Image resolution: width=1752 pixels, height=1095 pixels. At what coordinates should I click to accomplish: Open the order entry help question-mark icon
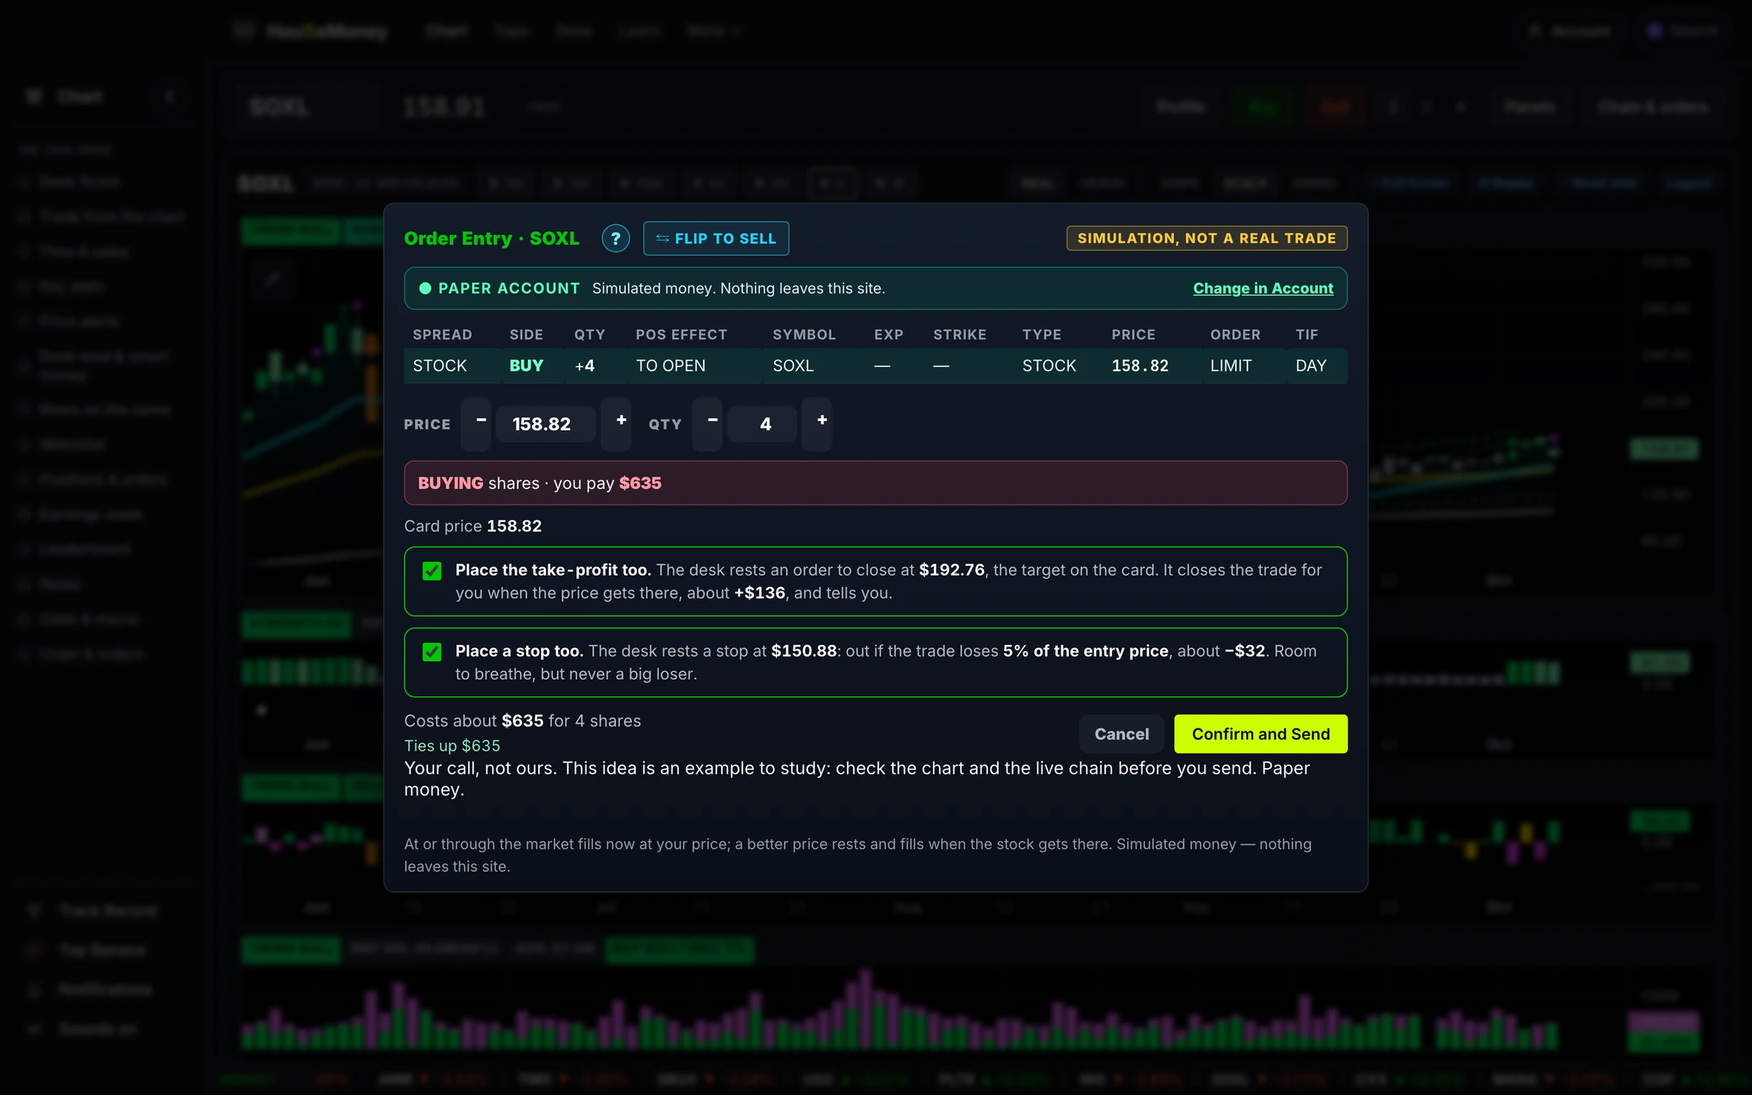tap(615, 239)
